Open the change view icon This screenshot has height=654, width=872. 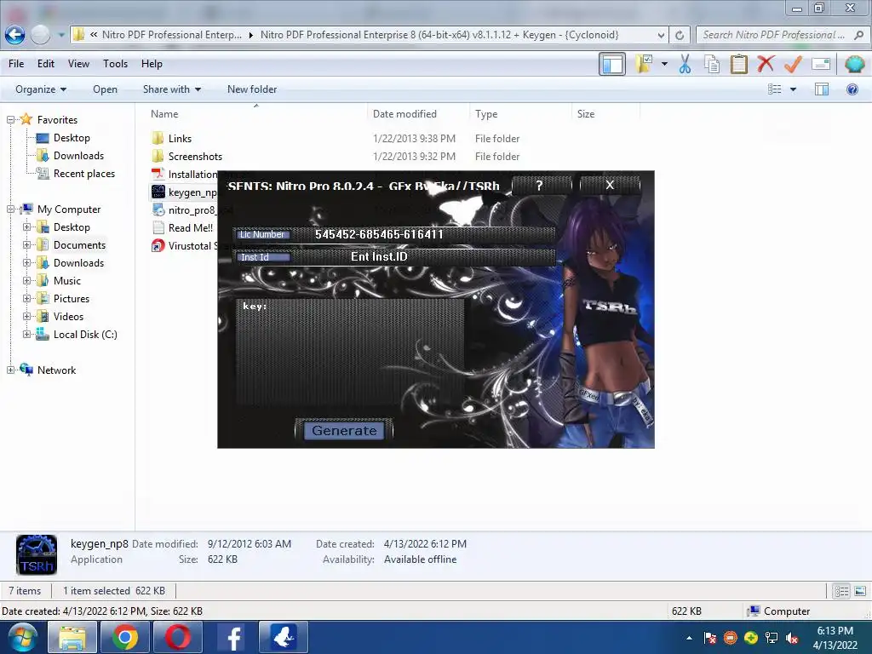774,89
